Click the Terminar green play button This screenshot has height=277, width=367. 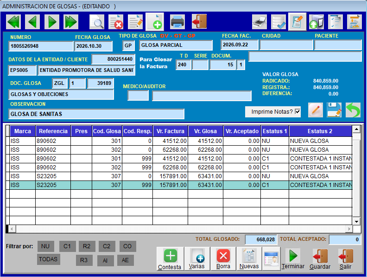293,259
